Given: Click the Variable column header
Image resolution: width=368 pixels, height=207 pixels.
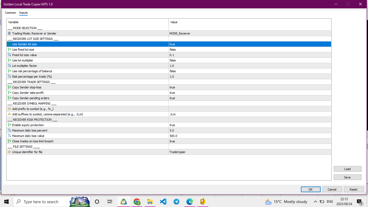Looking at the screenshot, I should click(88, 22).
